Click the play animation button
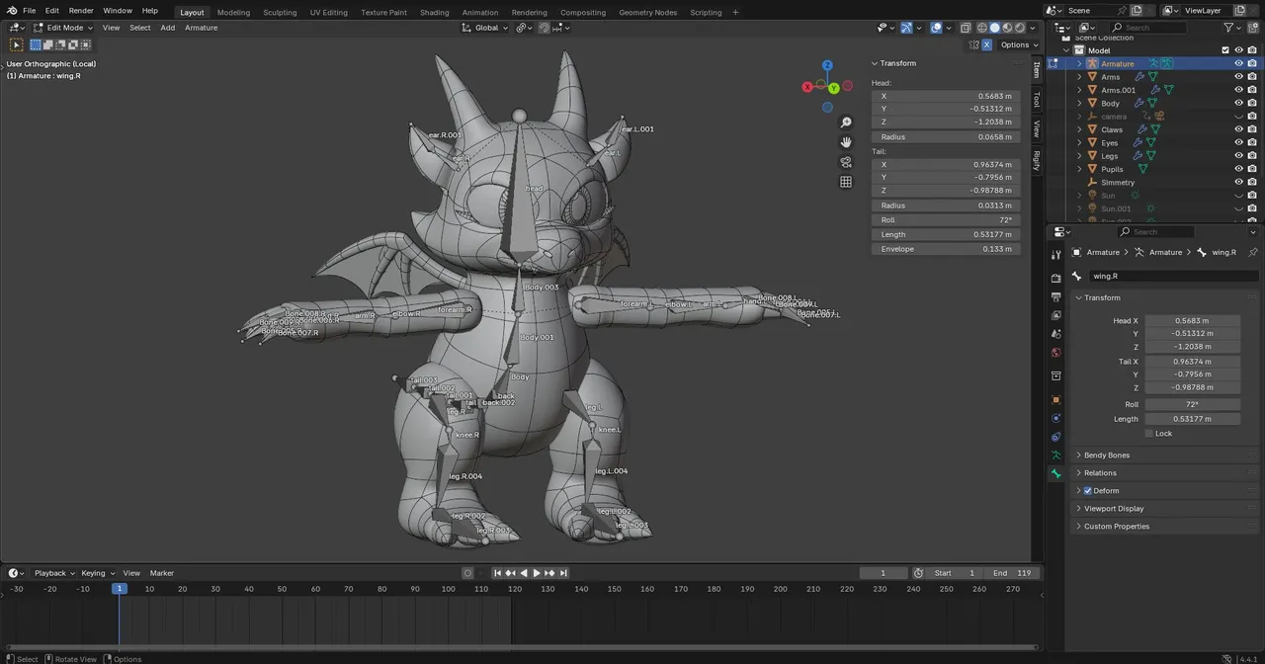This screenshot has height=664, width=1265. [537, 573]
